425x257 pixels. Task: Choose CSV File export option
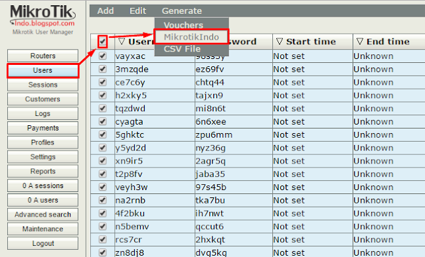click(x=182, y=49)
